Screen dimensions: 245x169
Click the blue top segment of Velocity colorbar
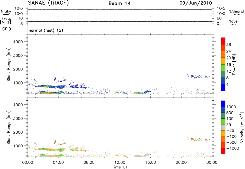pos(223,104)
